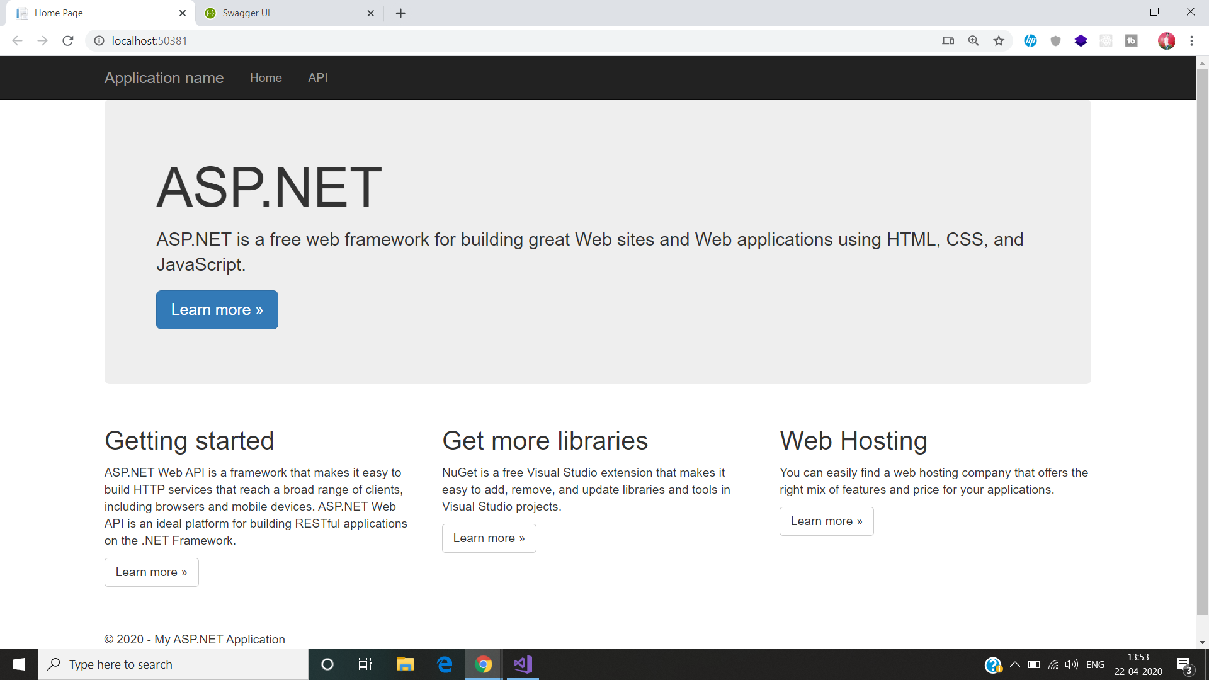Click the Learn more link under Get more libraries
This screenshot has height=680, width=1209.
click(488, 537)
